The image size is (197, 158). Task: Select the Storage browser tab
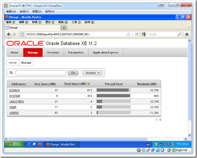33,27
